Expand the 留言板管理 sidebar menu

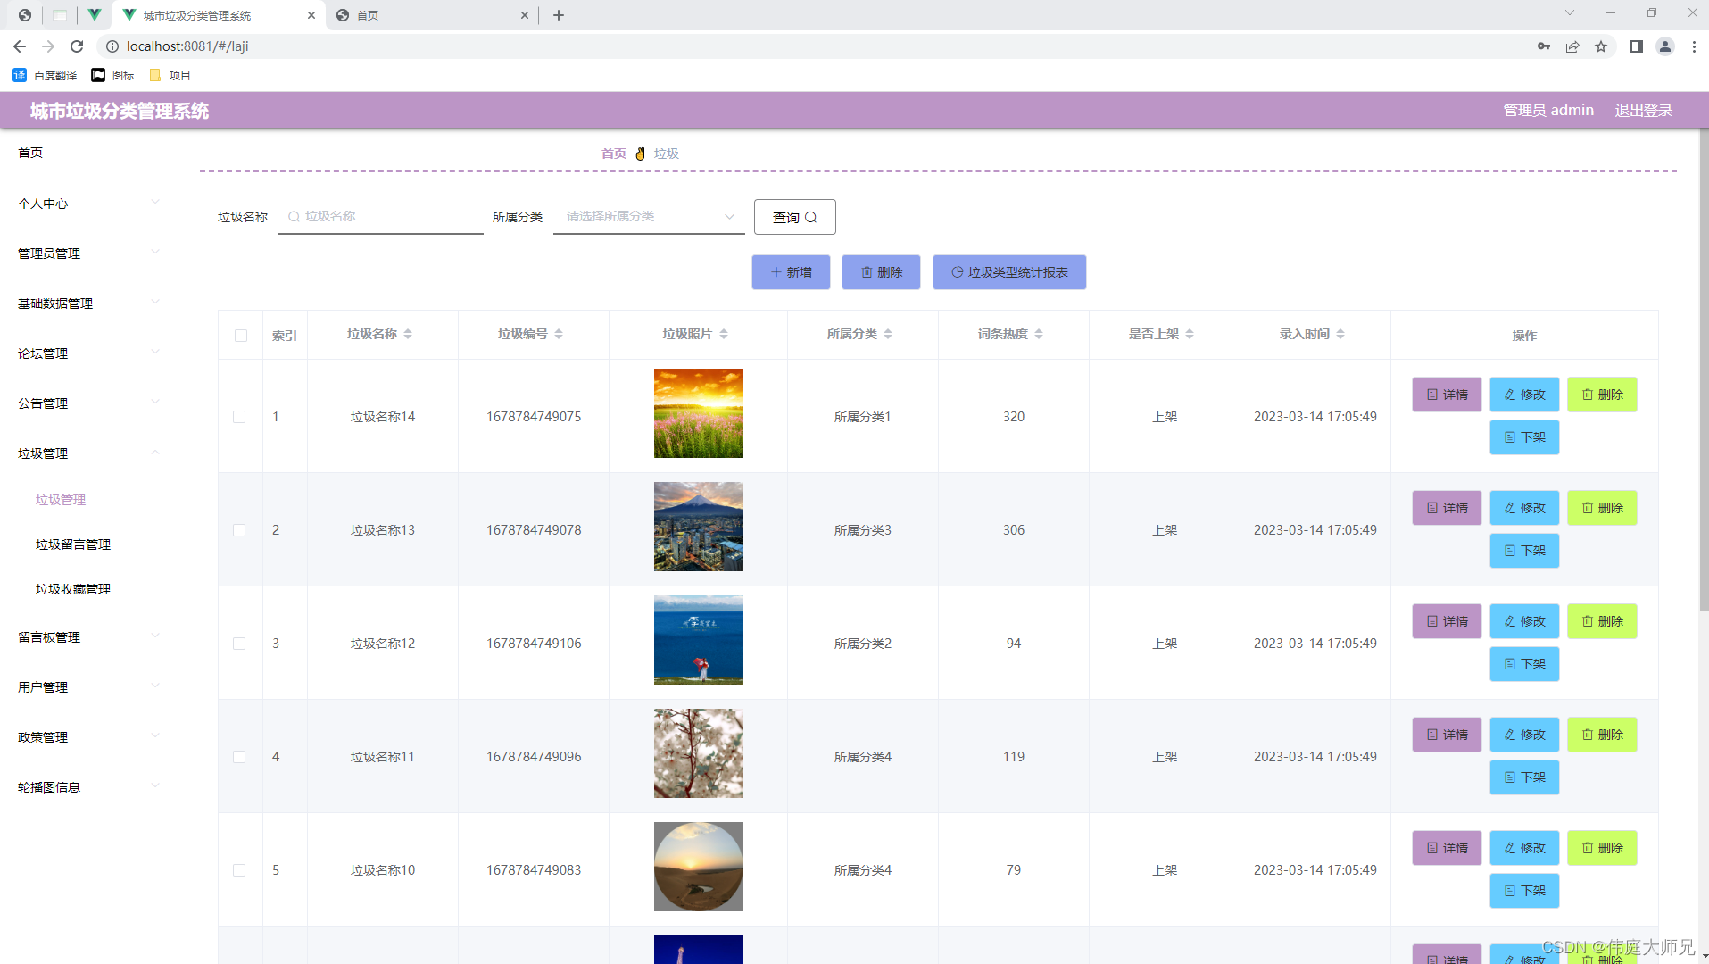pyautogui.click(x=89, y=637)
